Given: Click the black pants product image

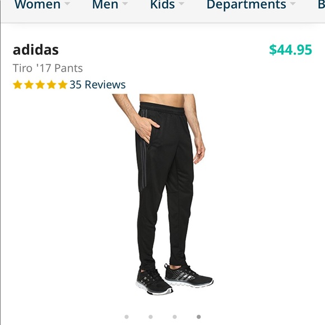Looking at the screenshot, I should click(162, 194).
